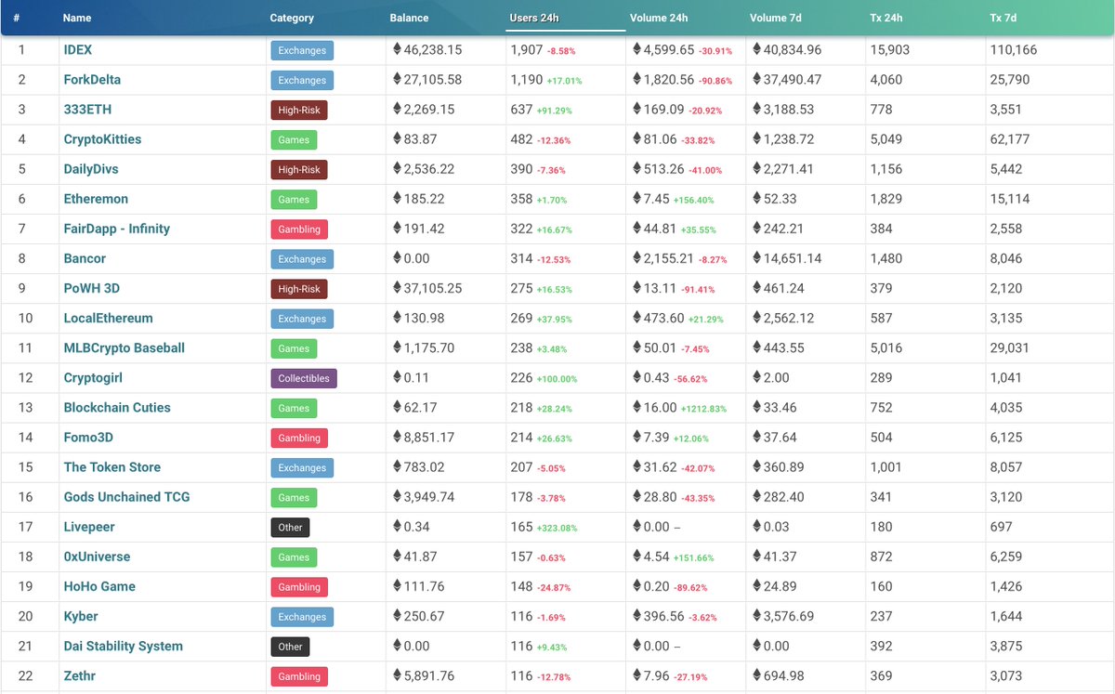Open the HoHo Game link

click(x=99, y=586)
